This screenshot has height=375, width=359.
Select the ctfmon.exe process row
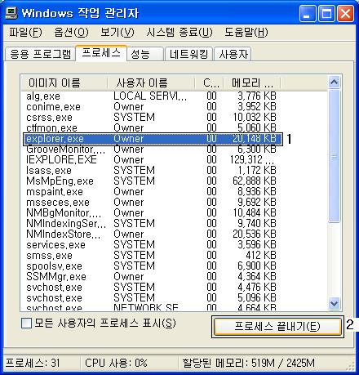point(152,127)
